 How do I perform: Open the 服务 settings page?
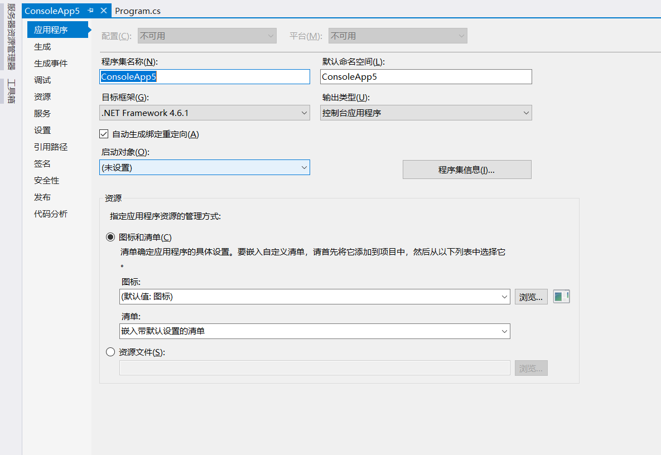pos(42,114)
